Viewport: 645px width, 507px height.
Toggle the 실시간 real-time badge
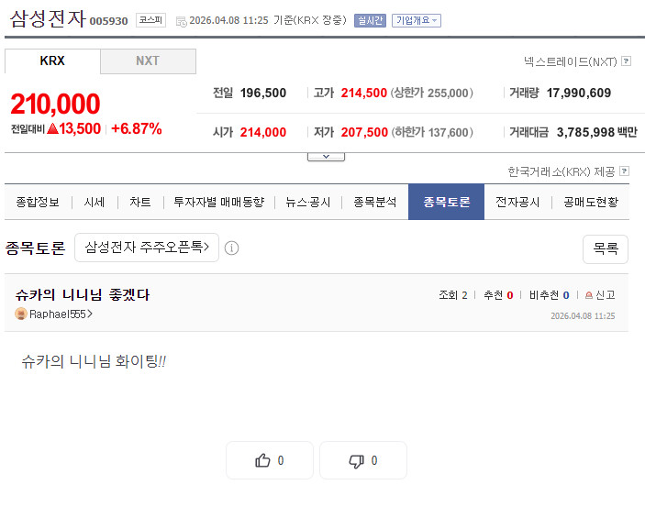371,20
